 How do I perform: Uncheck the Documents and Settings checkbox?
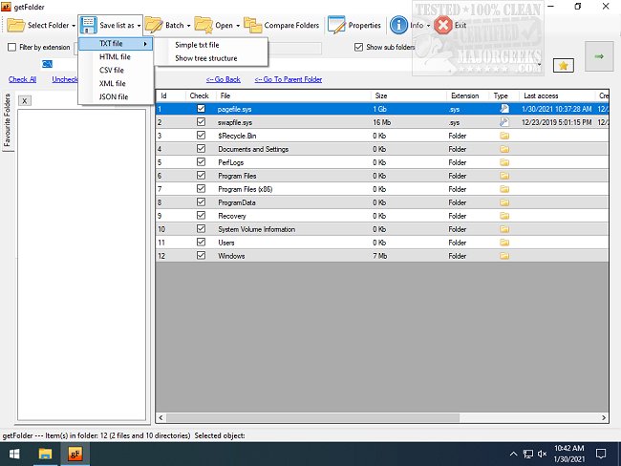point(202,148)
